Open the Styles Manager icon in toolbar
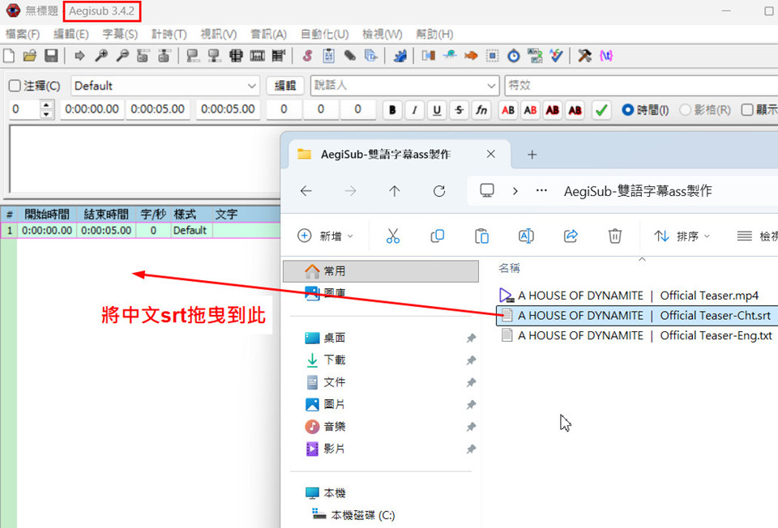This screenshot has width=778, height=528. (307, 56)
